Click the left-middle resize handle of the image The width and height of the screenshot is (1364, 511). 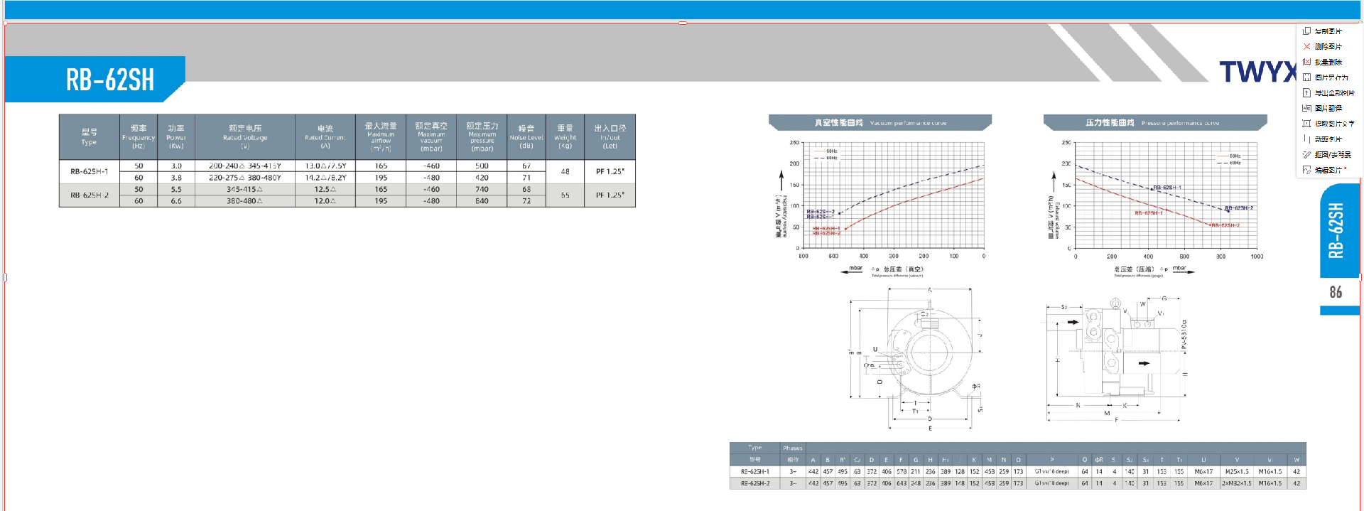(x=5, y=277)
